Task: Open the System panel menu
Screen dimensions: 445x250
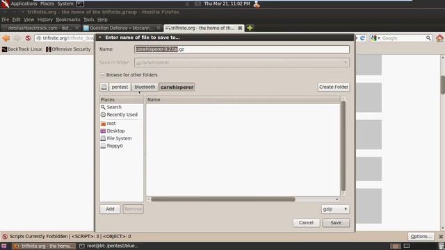Action: pyautogui.click(x=65, y=3)
